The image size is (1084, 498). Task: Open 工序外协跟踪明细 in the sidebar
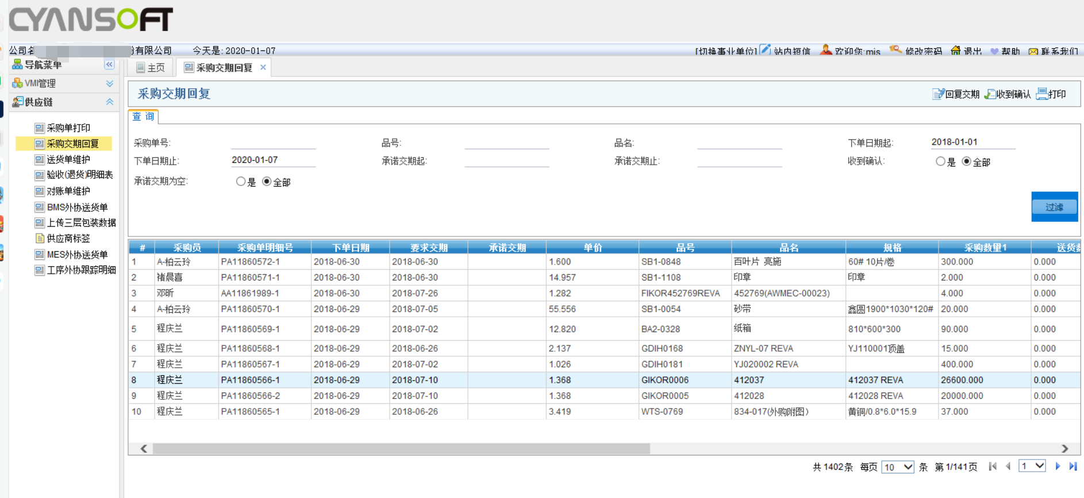(81, 270)
